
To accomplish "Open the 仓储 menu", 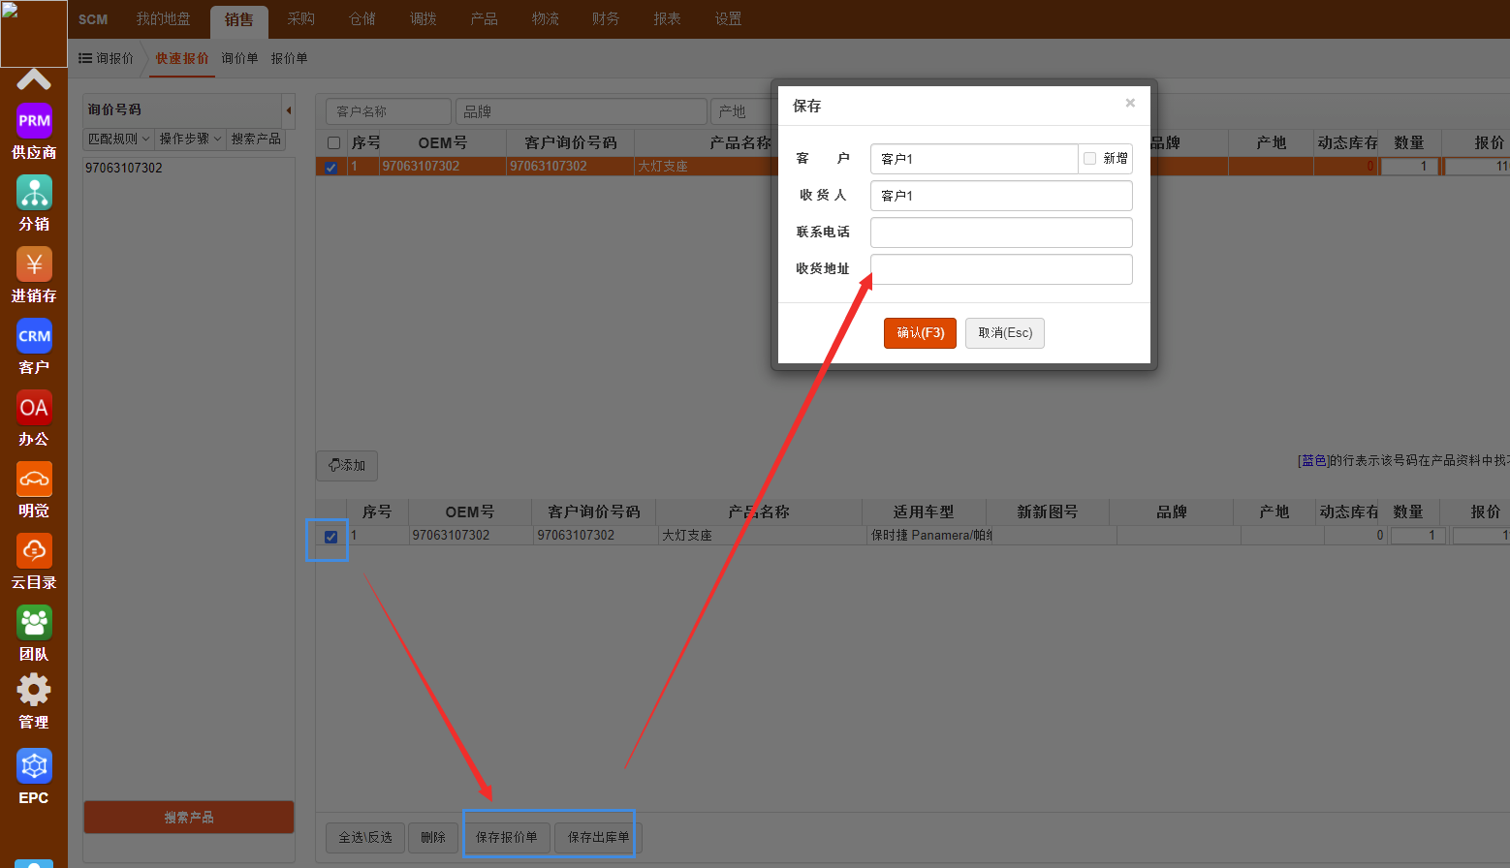I will tap(362, 19).
